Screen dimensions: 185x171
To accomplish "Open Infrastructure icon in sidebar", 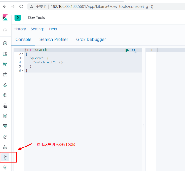I will [x=5, y=105].
